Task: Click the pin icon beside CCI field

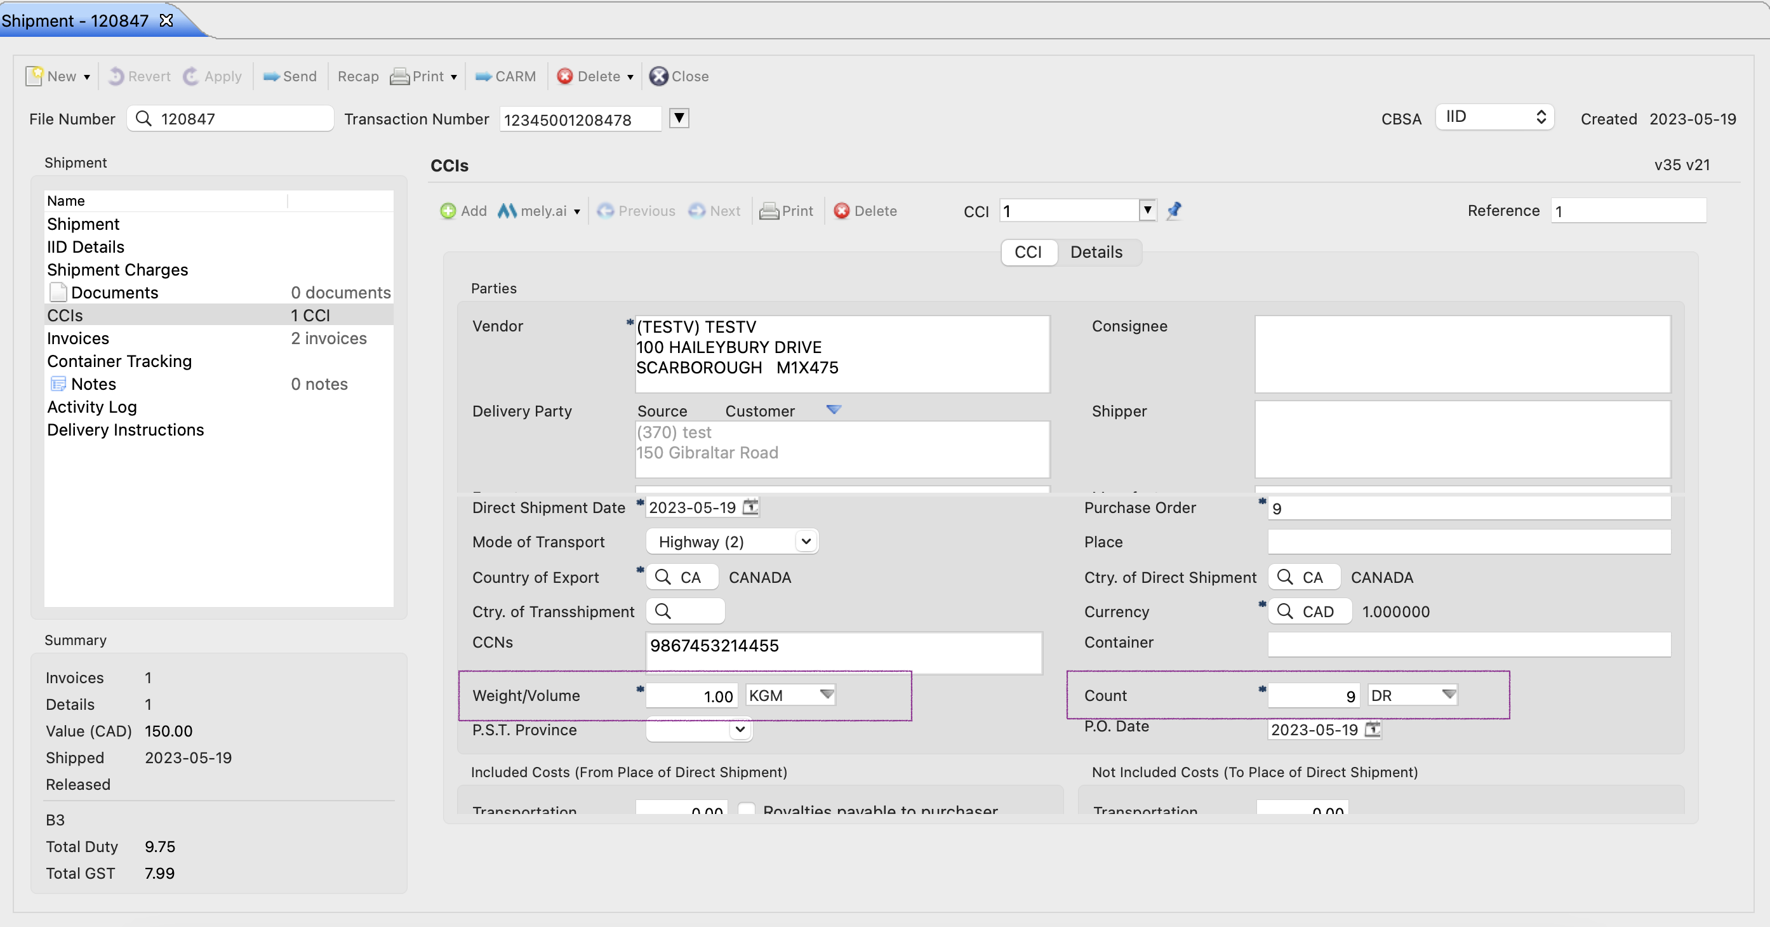Action: [x=1174, y=210]
